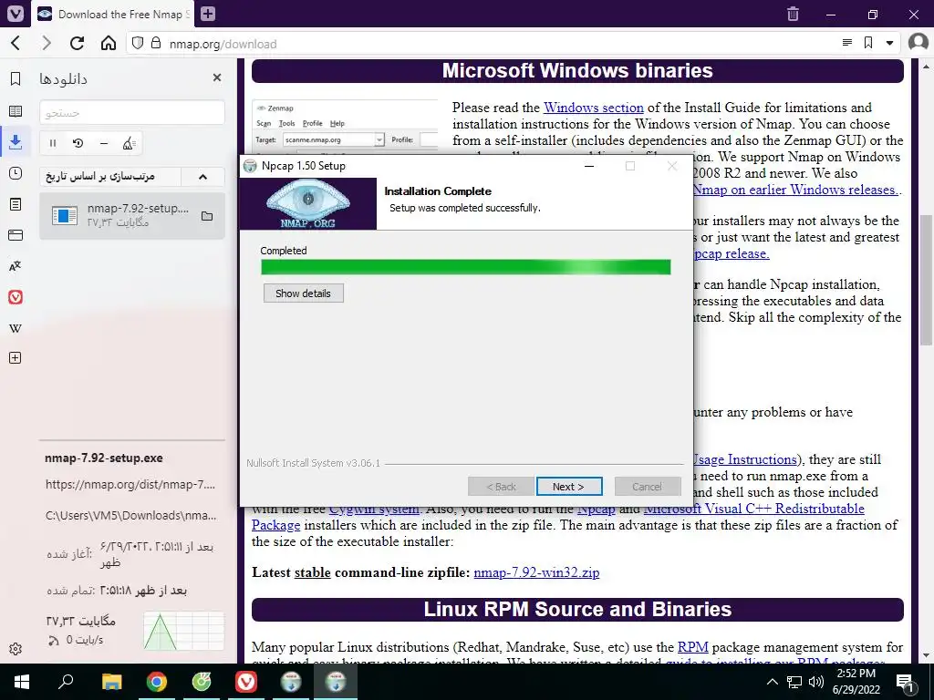Open Google Chrome from taskbar
Viewport: 934px width, 700px height.
click(157, 682)
